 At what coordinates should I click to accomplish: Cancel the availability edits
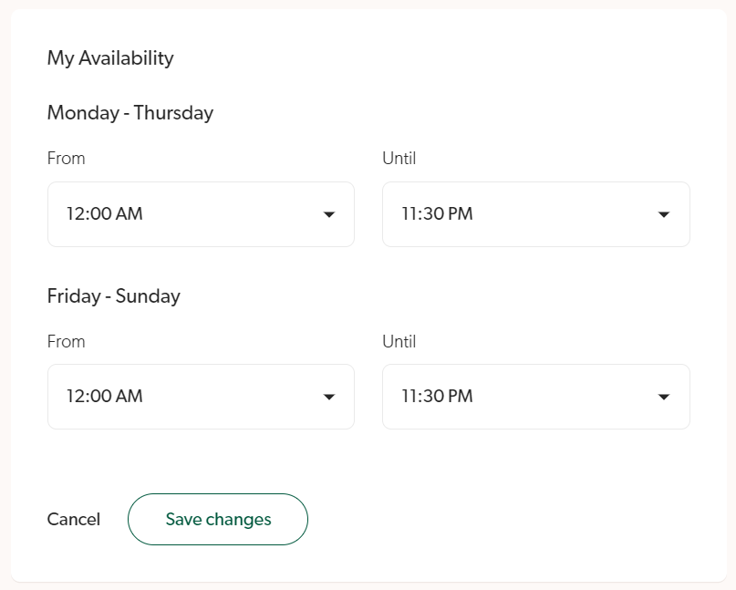click(74, 520)
